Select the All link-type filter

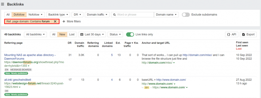click(8, 15)
